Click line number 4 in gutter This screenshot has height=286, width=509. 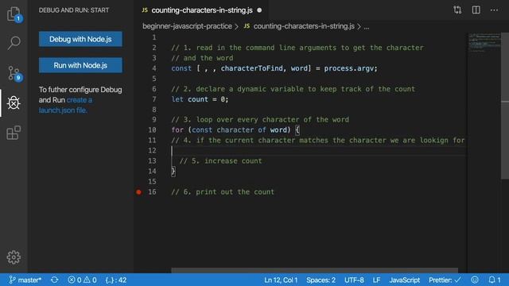tap(153, 68)
